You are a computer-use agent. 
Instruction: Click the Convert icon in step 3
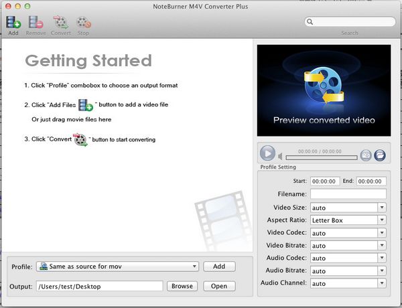(x=80, y=140)
